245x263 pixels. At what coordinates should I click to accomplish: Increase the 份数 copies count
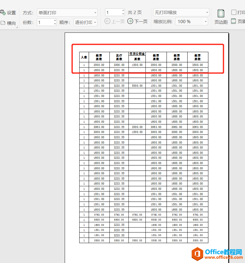tap(55, 20)
